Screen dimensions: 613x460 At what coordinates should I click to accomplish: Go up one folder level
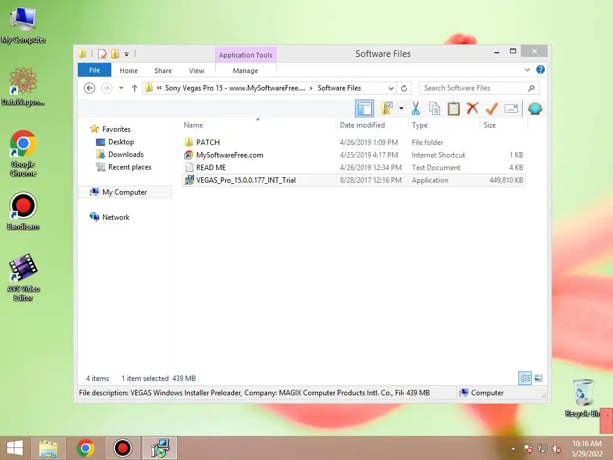point(135,88)
